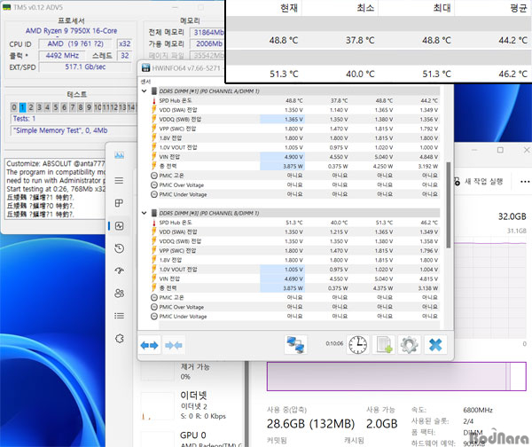The image size is (532, 447).
Task: Select DIMM #1 SPD Hub 온도 row
Action: [x=295, y=100]
